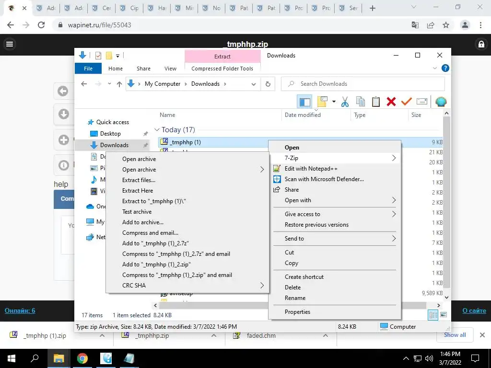Switch to large icons view in status bar
The image size is (491, 368).
coord(444,315)
